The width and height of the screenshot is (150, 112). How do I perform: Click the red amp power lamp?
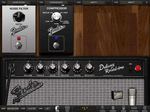point(138,68)
